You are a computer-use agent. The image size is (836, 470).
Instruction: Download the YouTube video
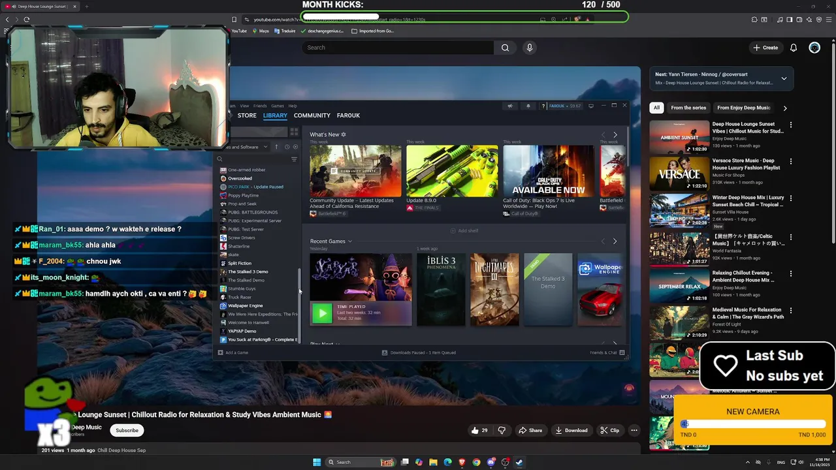click(571, 430)
